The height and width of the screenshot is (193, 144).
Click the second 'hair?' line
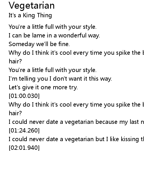pos(15,113)
